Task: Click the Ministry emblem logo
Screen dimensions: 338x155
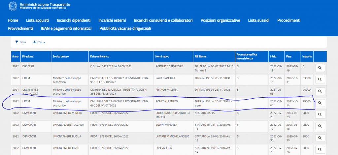Action: (x=13, y=6)
